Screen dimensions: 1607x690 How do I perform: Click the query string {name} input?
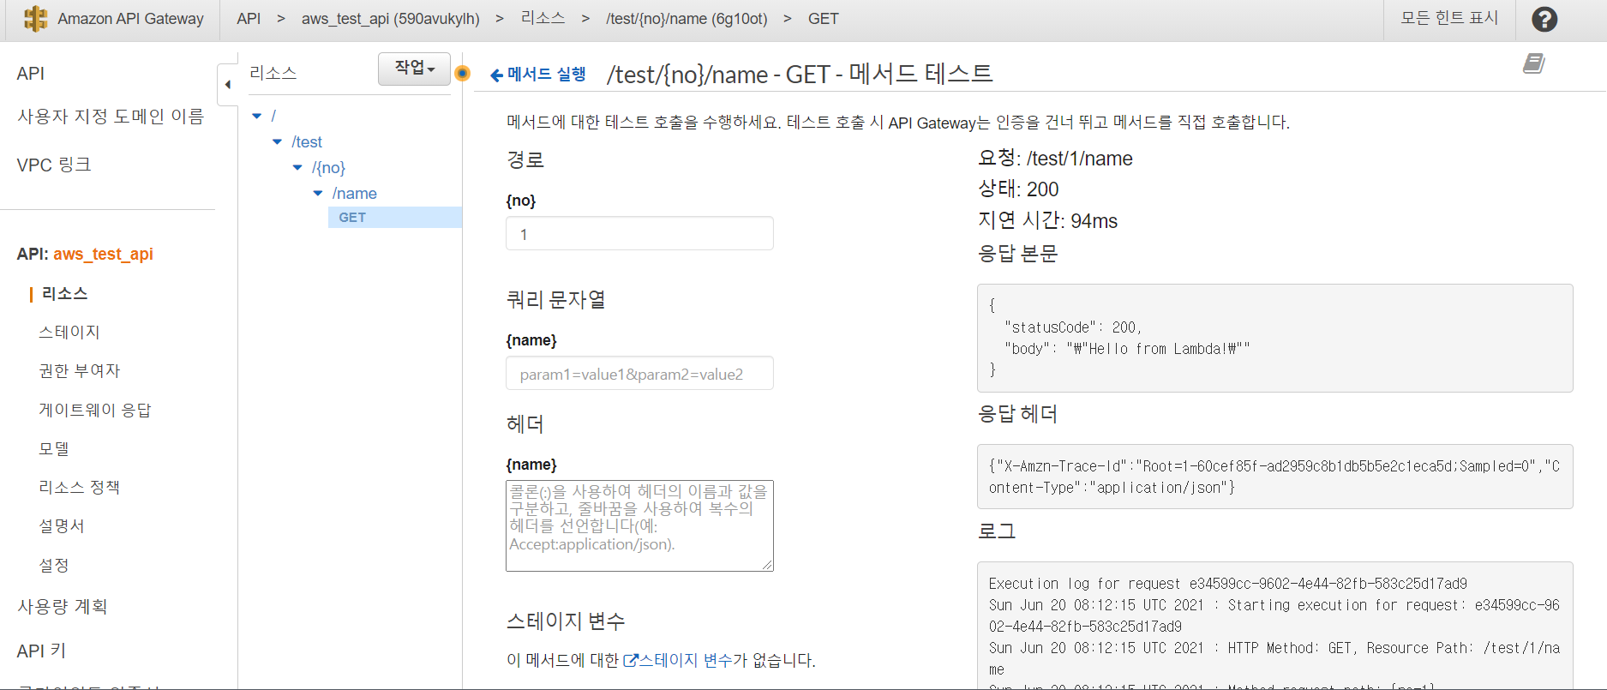(639, 373)
